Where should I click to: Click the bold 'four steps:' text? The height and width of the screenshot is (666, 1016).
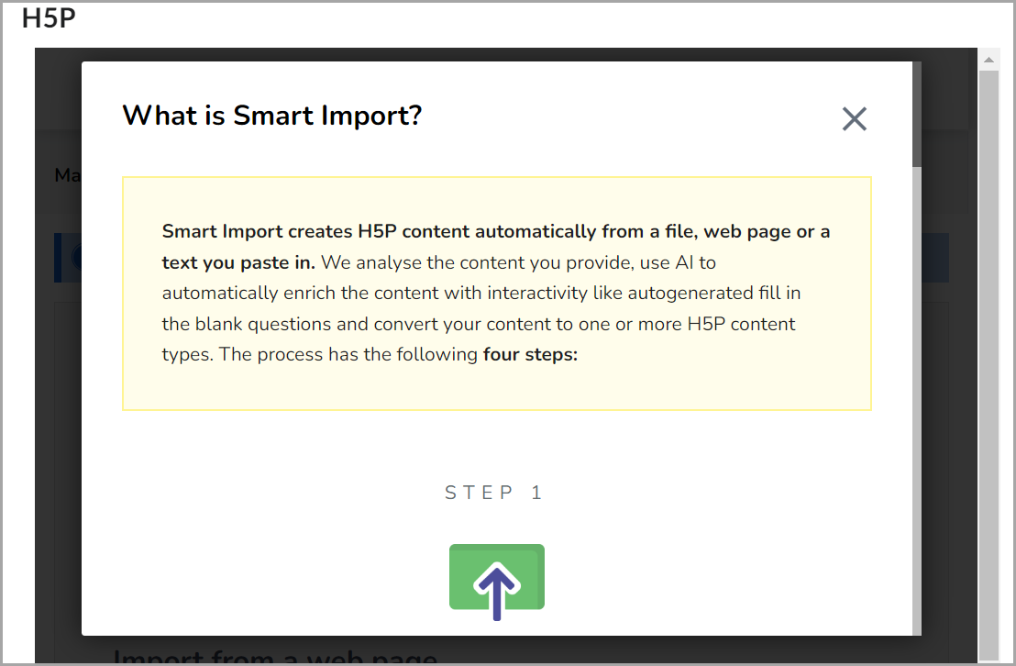pos(530,355)
